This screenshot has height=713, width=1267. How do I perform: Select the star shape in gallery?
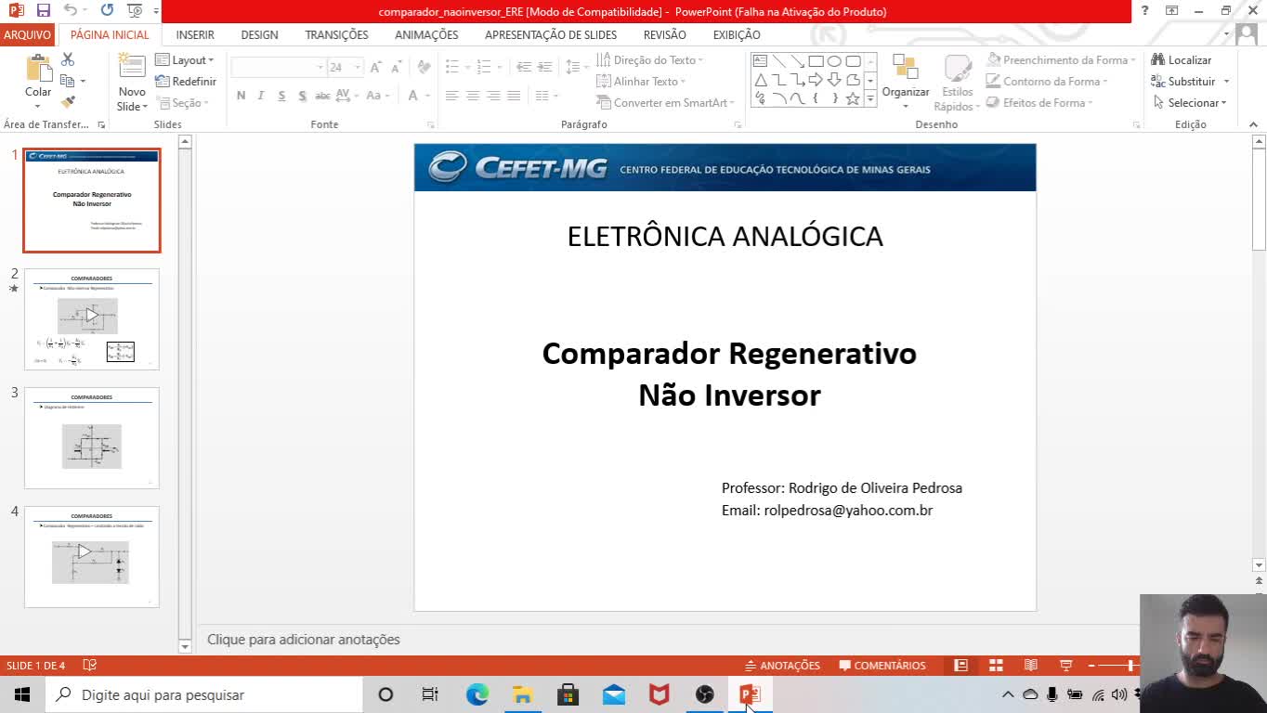[x=853, y=98]
